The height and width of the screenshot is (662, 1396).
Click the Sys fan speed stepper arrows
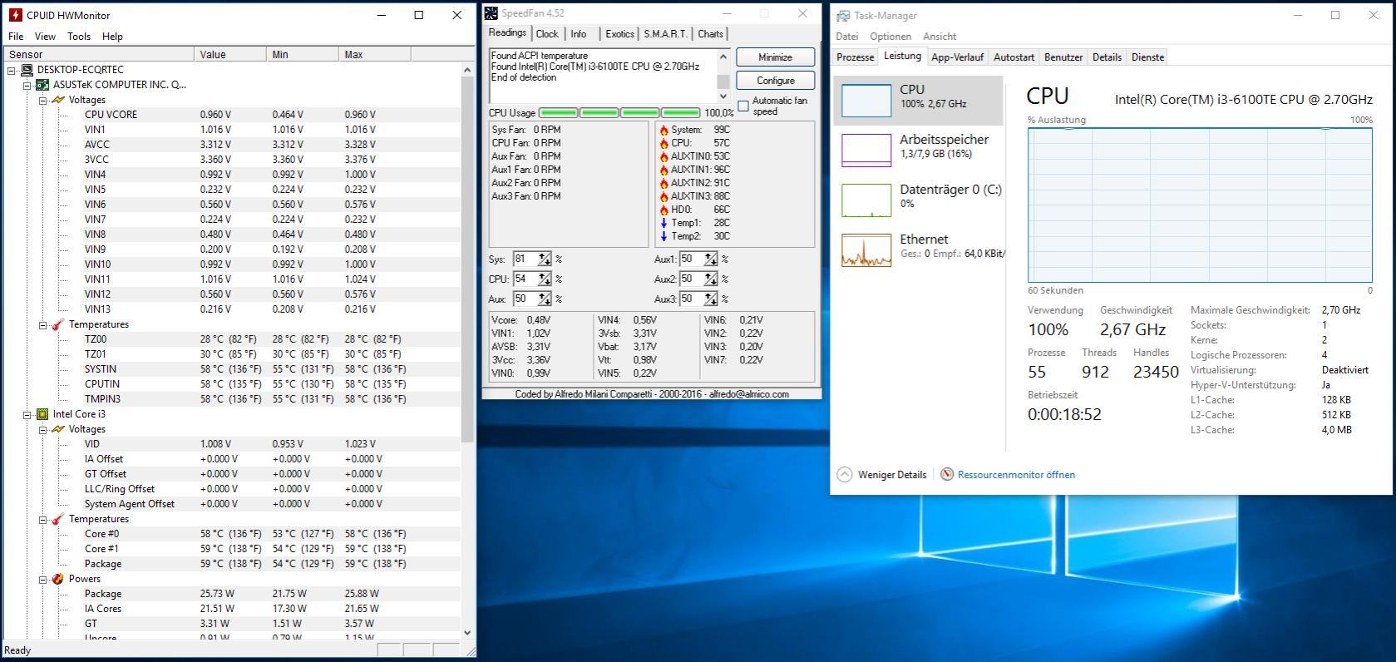pyautogui.click(x=545, y=259)
